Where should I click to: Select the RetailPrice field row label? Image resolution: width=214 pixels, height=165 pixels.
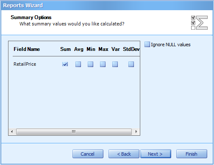(25, 64)
